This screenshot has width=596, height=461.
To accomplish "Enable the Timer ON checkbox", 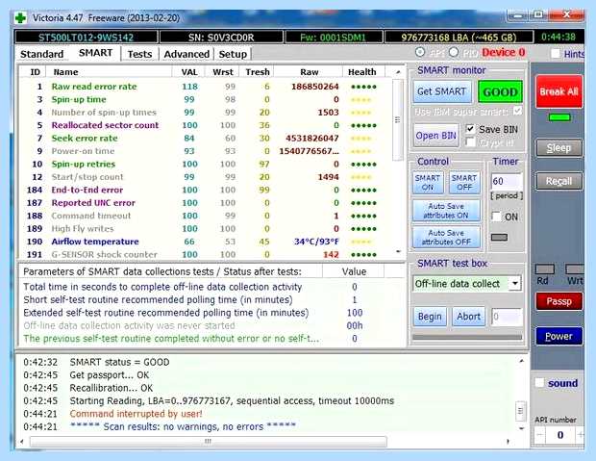I will coord(496,217).
